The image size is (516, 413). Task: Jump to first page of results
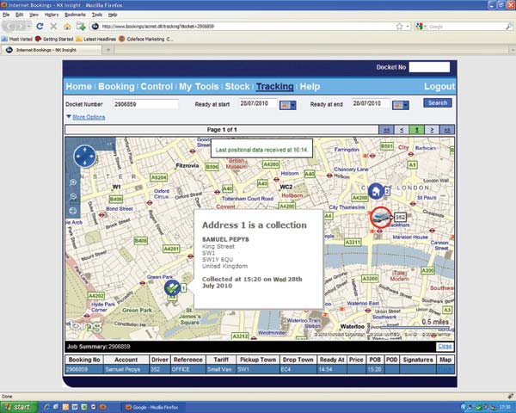coord(386,130)
